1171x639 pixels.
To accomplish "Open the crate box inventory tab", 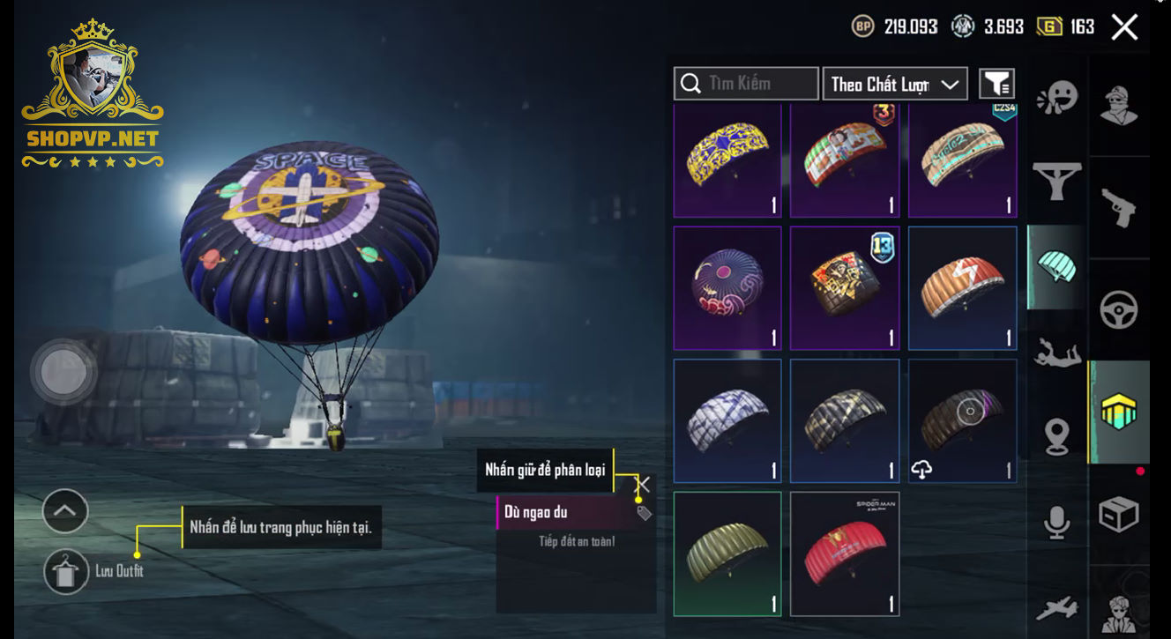I will [1119, 515].
